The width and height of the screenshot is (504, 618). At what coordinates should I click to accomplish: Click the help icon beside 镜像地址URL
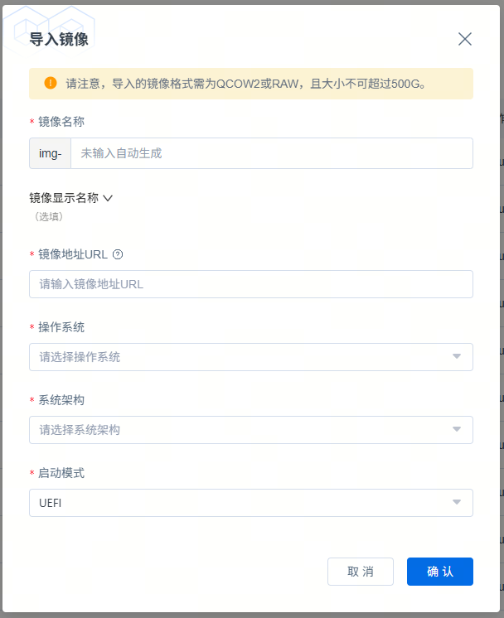[x=118, y=254]
